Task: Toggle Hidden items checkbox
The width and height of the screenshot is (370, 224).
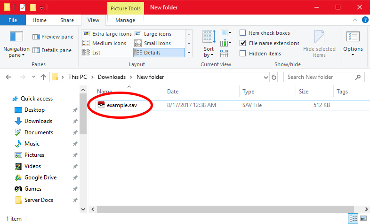Action: tap(243, 54)
